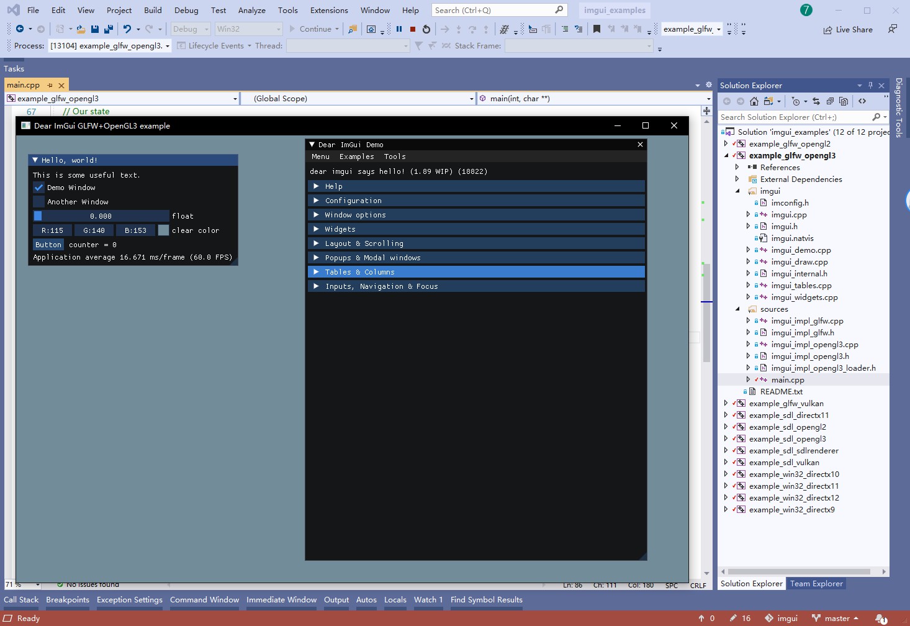Click the Navigate Backward toolbar icon
The image size is (910, 626).
20,29
